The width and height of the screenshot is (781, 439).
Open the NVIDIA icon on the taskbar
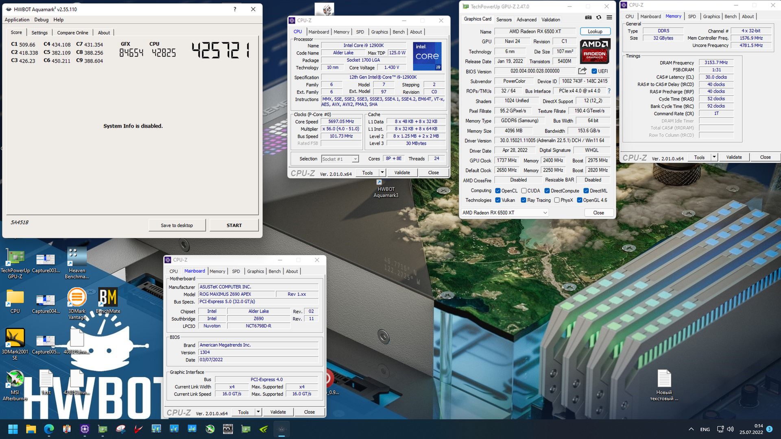click(x=264, y=429)
